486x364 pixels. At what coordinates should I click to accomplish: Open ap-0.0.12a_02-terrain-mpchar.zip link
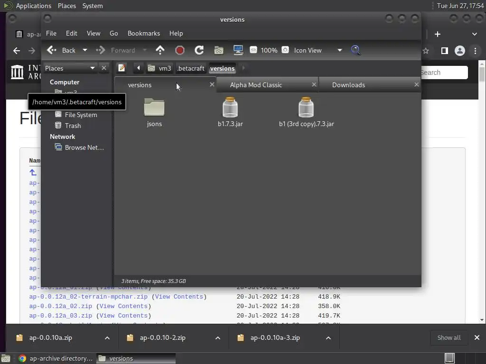(88, 297)
